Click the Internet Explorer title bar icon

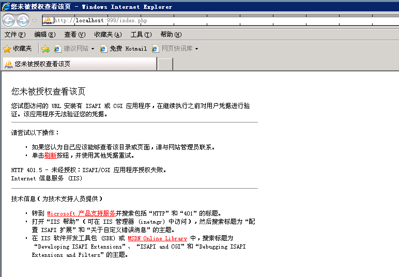click(6, 7)
